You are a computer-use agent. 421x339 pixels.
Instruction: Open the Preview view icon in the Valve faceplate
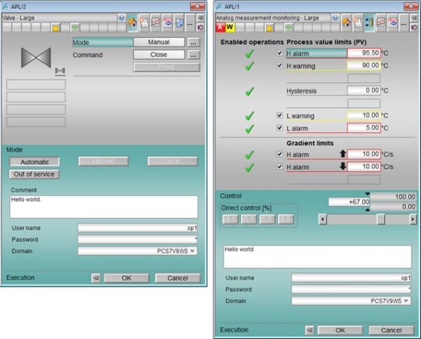click(178, 23)
